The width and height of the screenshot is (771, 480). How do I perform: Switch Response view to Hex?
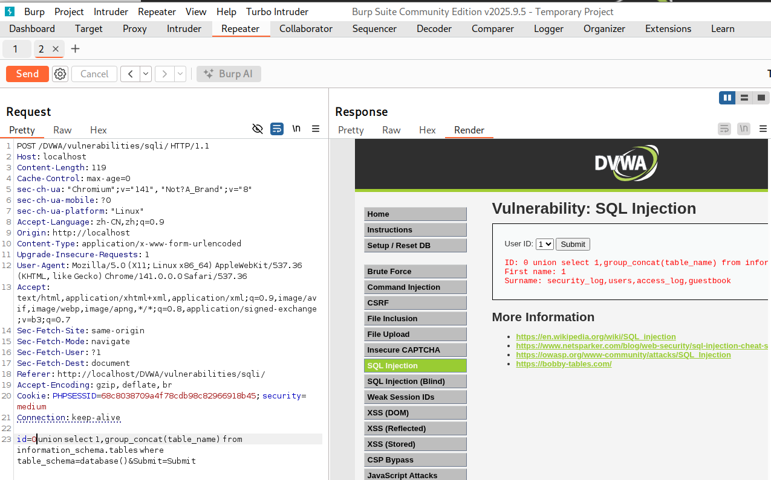pyautogui.click(x=428, y=130)
